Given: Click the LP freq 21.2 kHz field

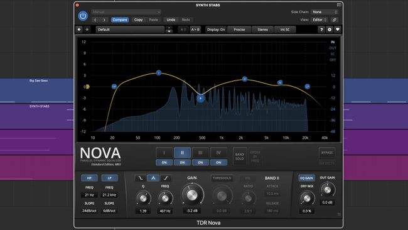Looking at the screenshot, I should coord(109,195).
